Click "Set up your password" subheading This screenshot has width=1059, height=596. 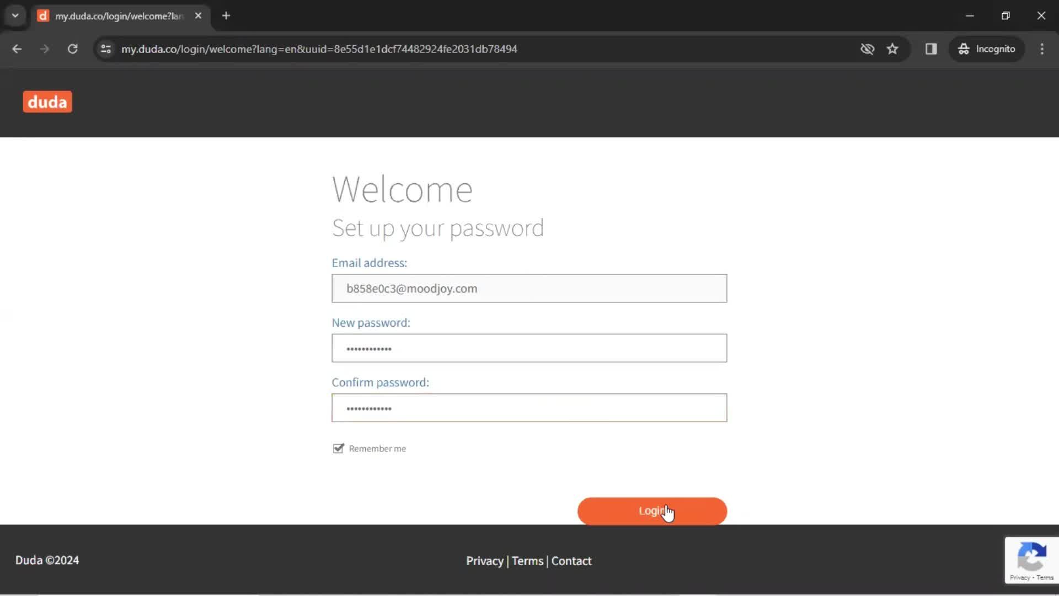(438, 228)
